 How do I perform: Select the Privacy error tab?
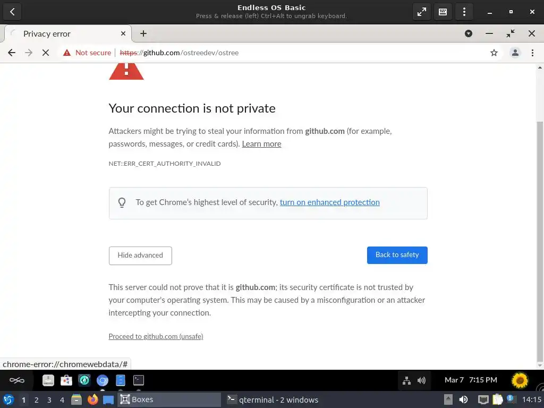coord(68,33)
